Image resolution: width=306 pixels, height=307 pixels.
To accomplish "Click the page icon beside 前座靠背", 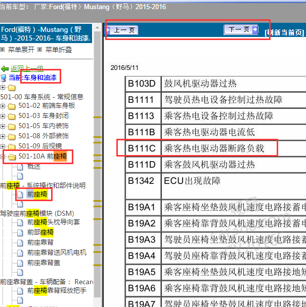I will coord(20,243).
